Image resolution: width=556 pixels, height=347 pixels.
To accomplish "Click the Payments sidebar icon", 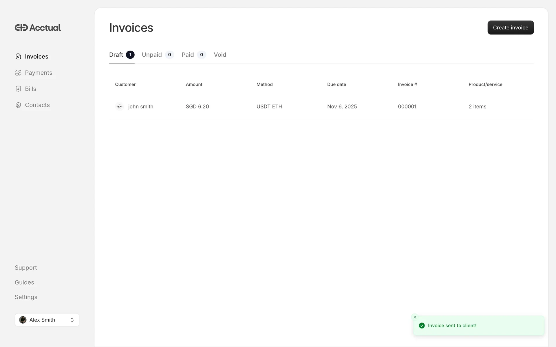I will 18,73.
